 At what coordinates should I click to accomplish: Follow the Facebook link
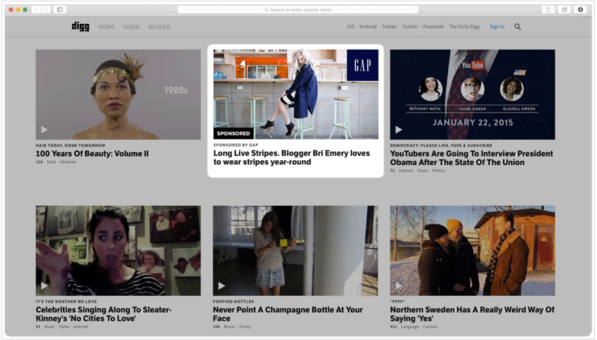pos(433,27)
